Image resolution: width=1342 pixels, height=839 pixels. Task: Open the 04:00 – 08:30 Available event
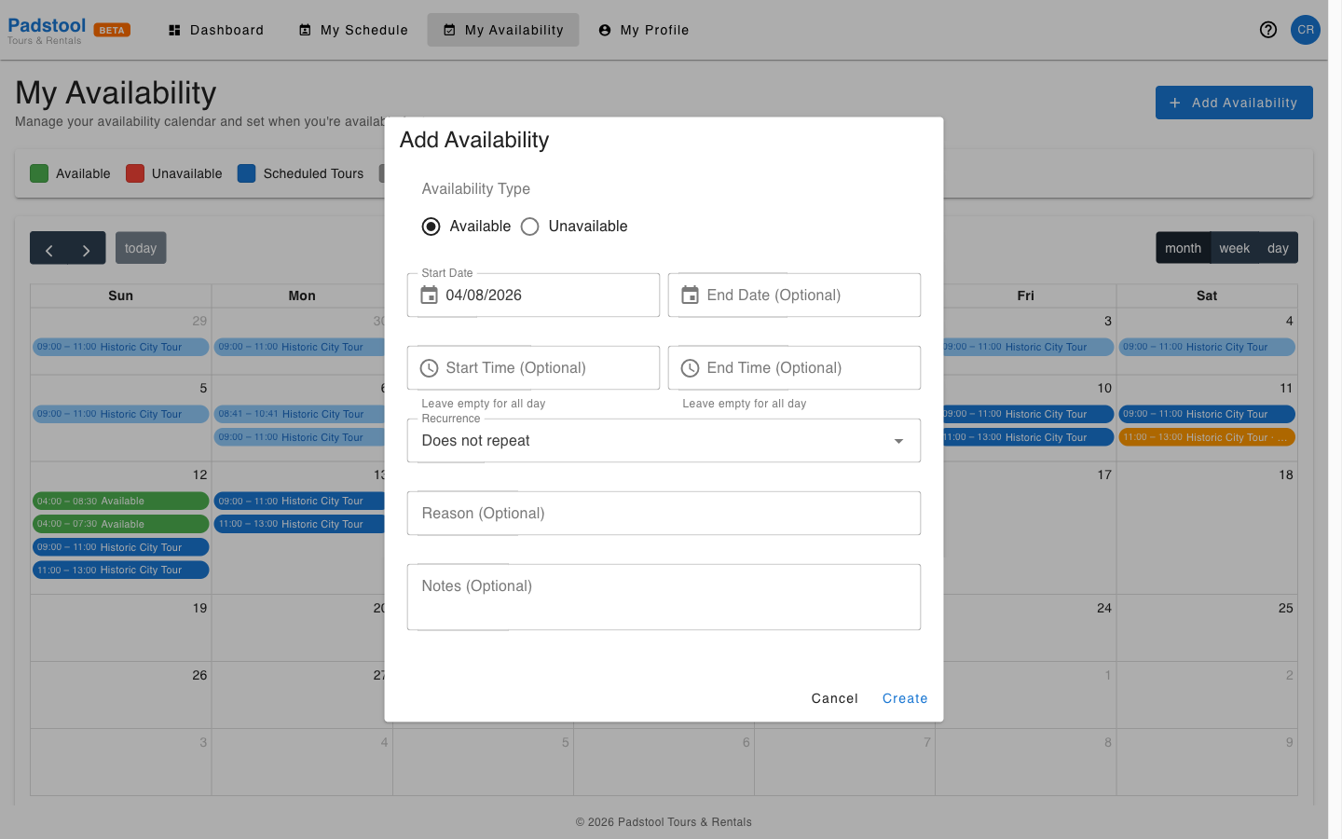click(x=120, y=501)
